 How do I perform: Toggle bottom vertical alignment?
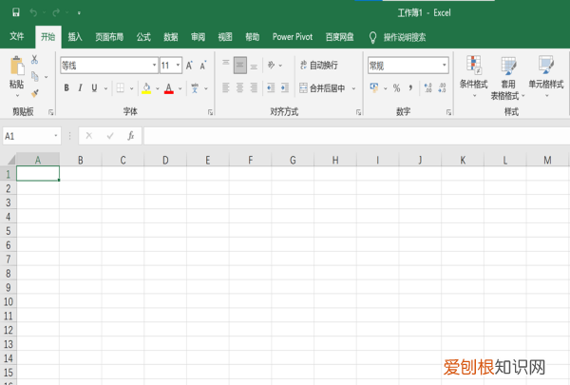coord(254,66)
